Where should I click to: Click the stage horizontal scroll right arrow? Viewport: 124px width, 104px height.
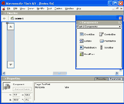(117, 73)
